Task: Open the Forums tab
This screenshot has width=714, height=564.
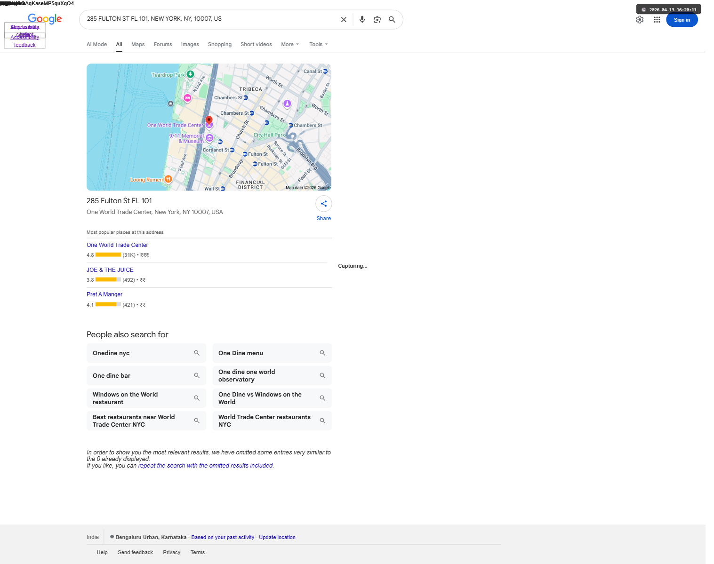Action: click(163, 44)
